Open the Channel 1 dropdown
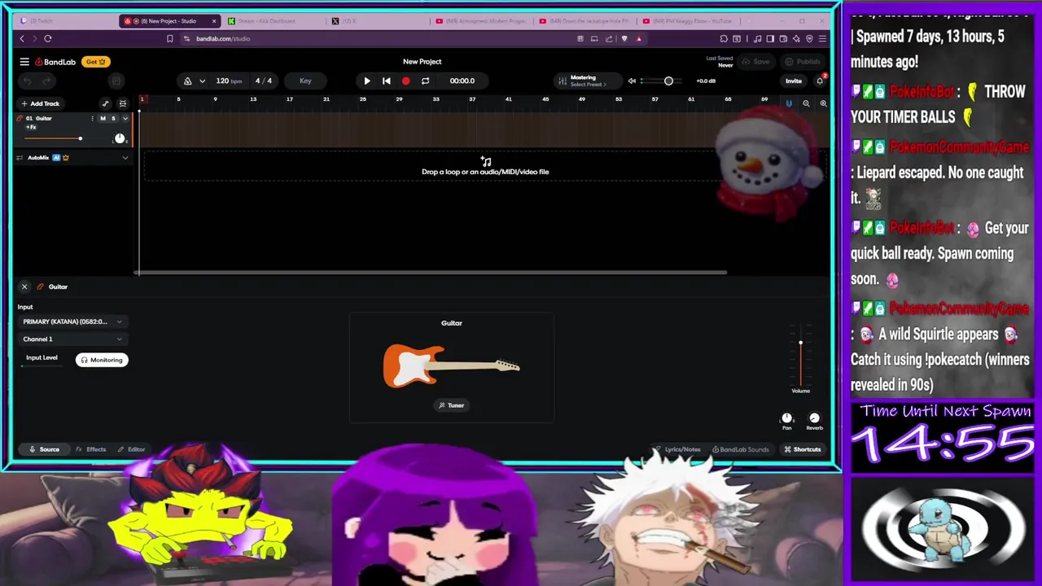The image size is (1042, 586). (x=72, y=339)
